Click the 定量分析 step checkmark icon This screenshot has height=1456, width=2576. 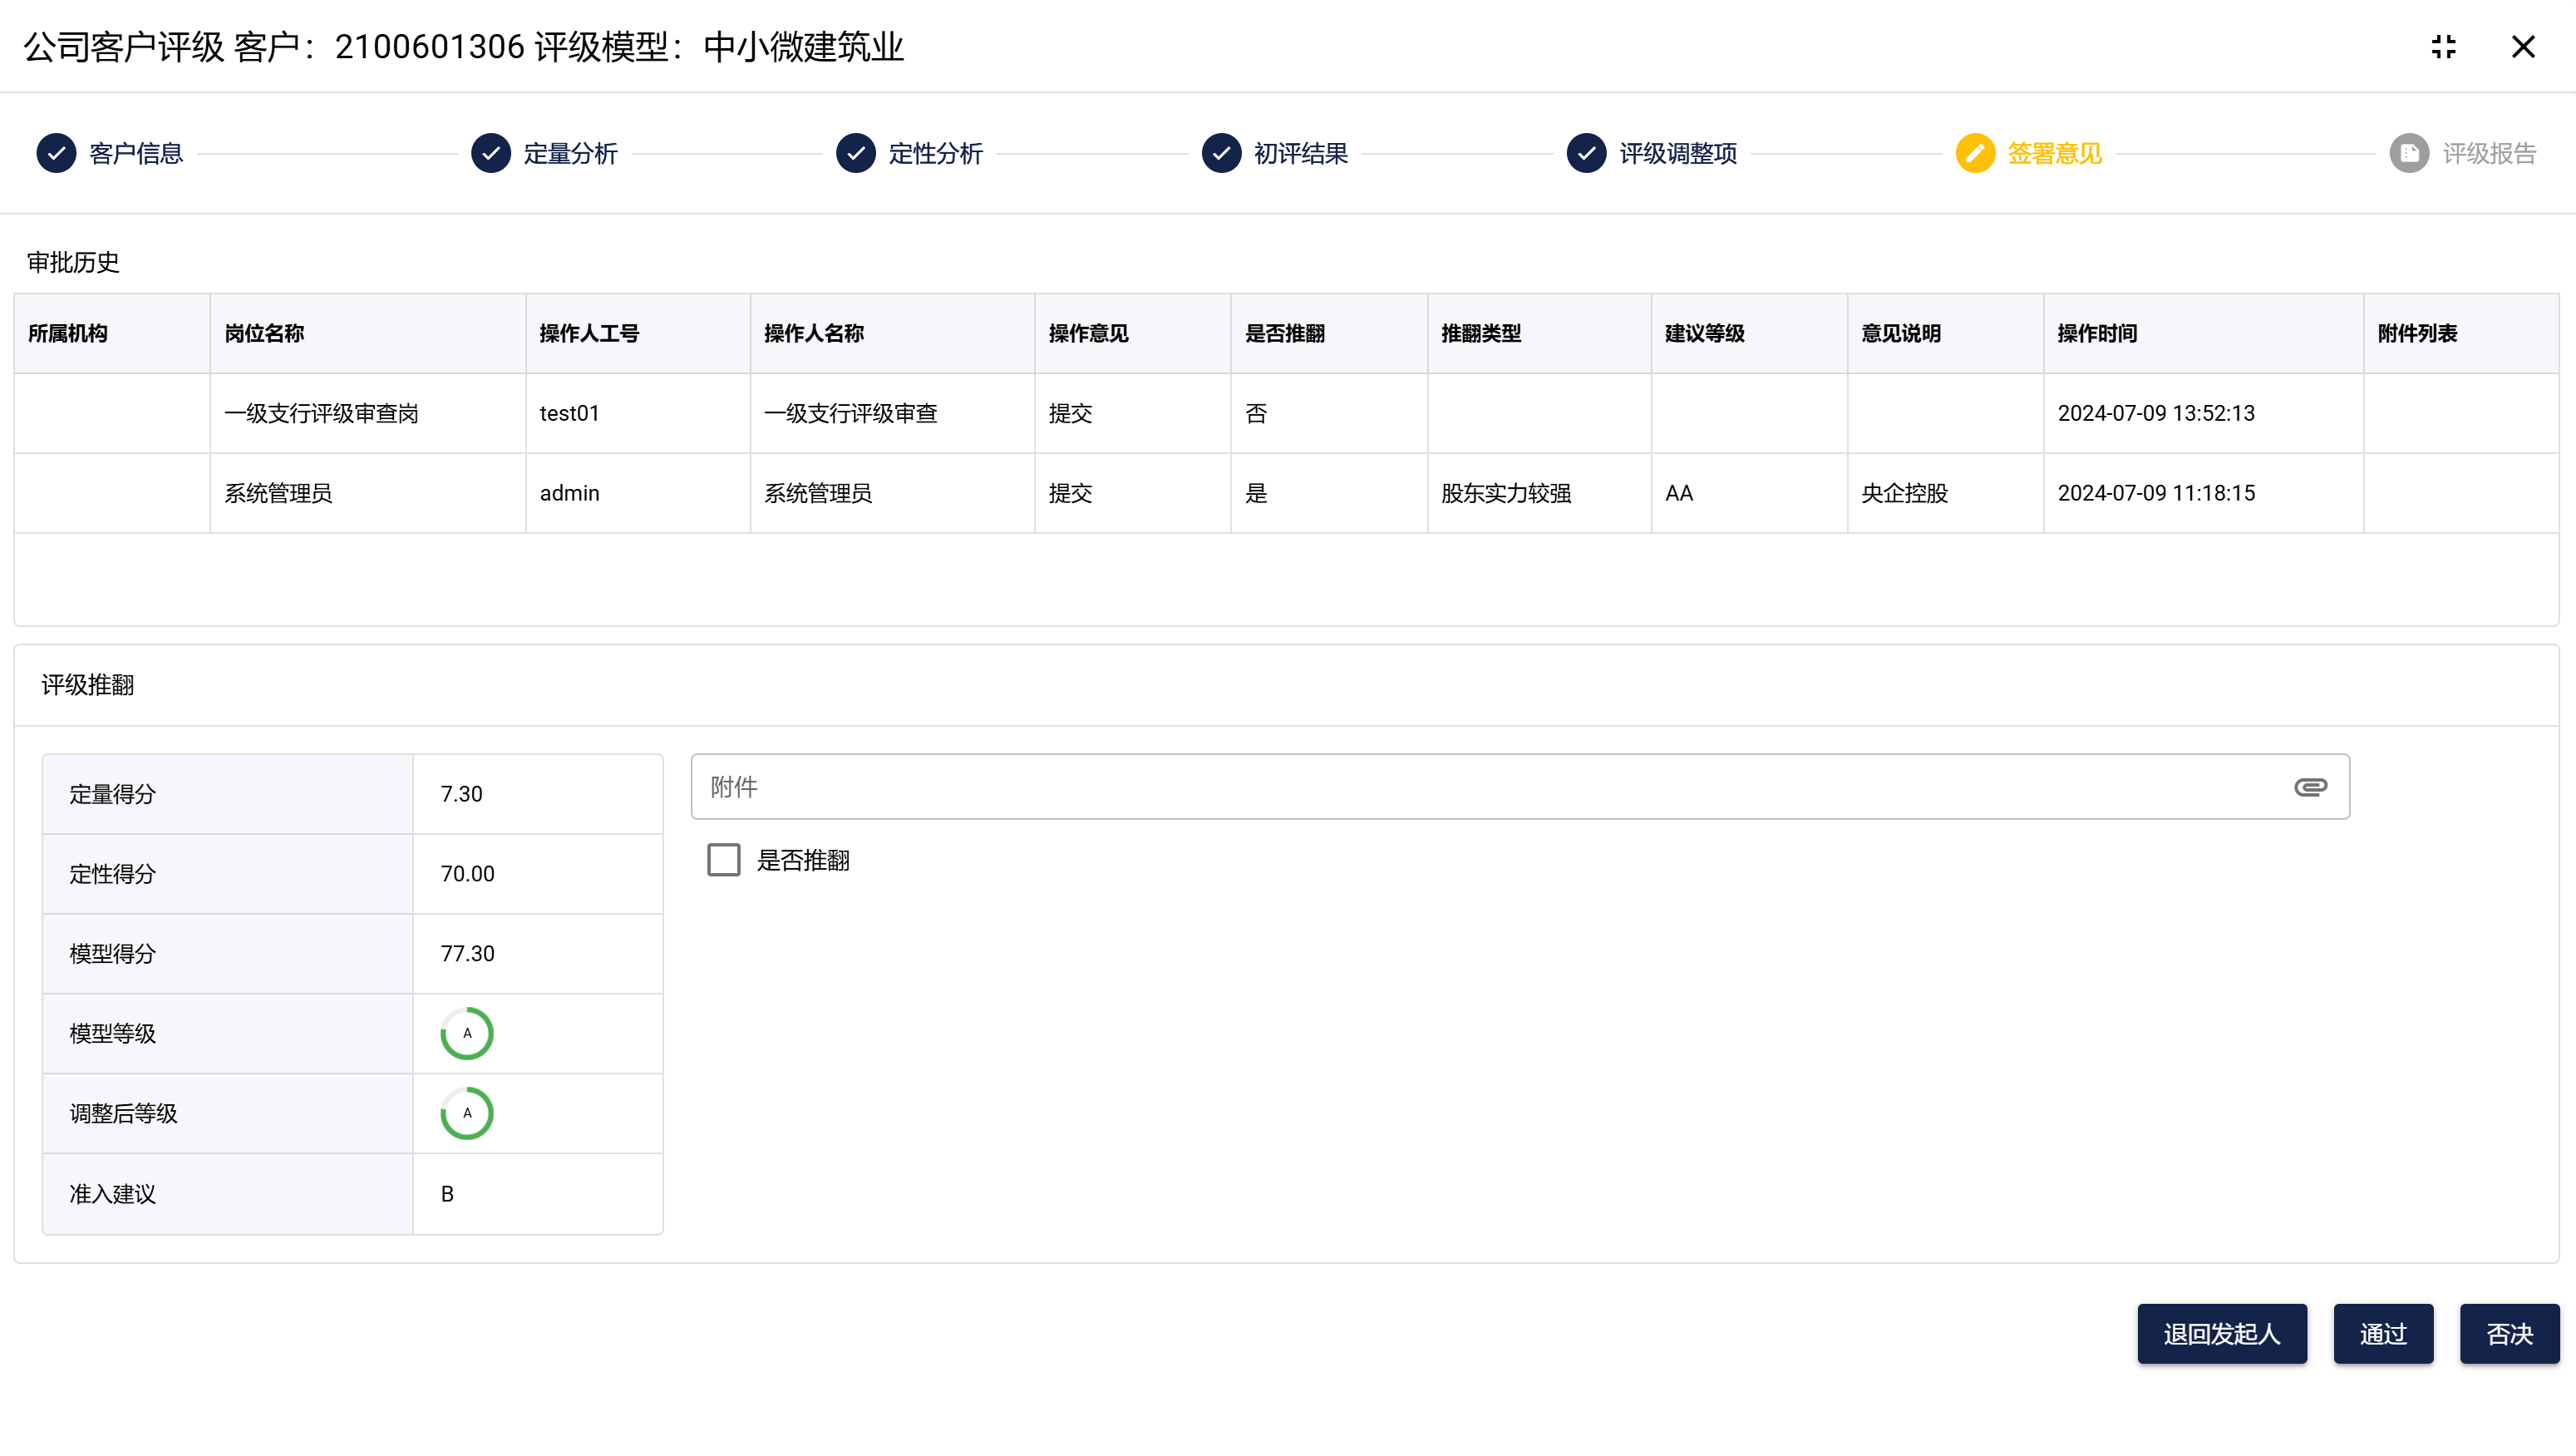tap(491, 153)
